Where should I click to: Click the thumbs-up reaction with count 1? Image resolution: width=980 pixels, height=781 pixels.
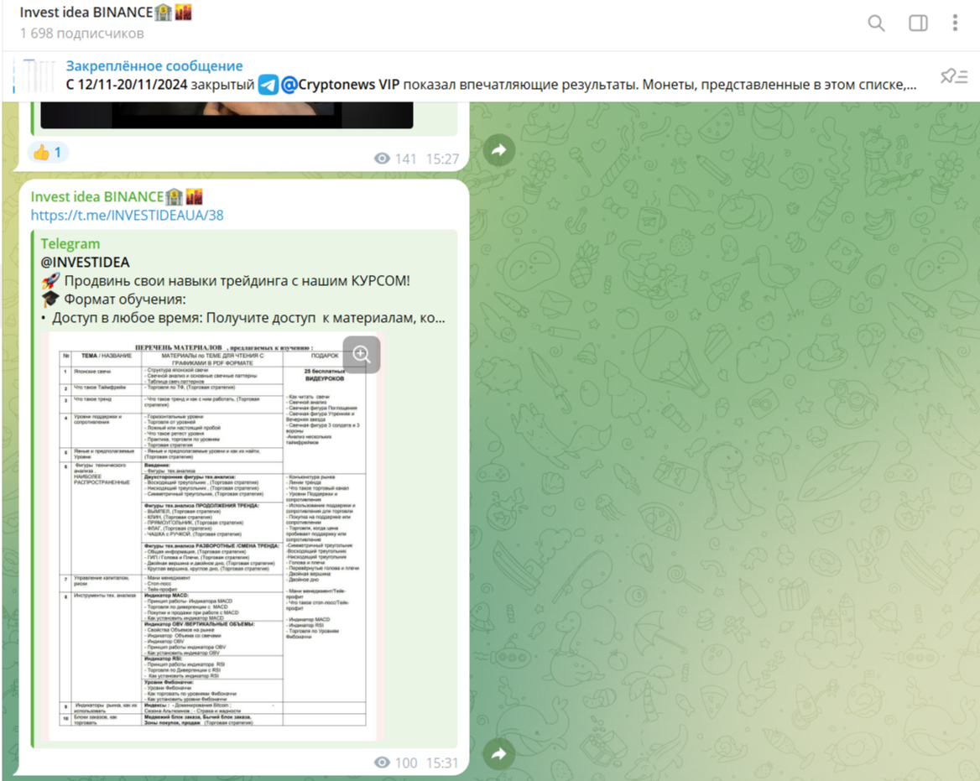pyautogui.click(x=48, y=153)
